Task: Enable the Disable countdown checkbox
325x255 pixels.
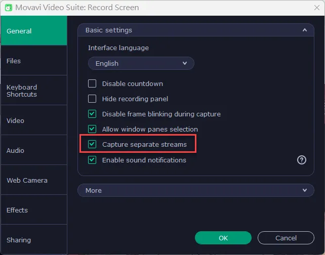Action: [92, 83]
